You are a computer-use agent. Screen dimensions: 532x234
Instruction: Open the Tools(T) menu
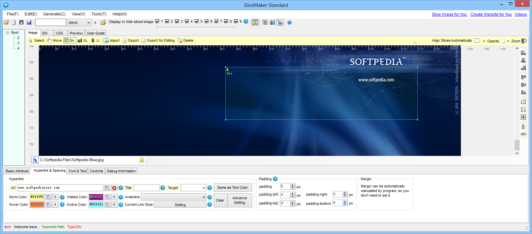[99, 14]
